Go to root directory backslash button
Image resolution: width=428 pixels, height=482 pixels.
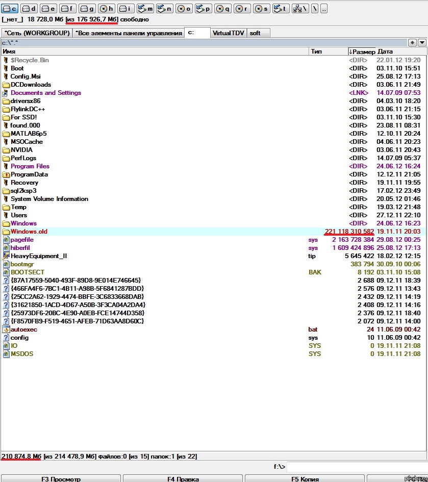tap(315, 9)
